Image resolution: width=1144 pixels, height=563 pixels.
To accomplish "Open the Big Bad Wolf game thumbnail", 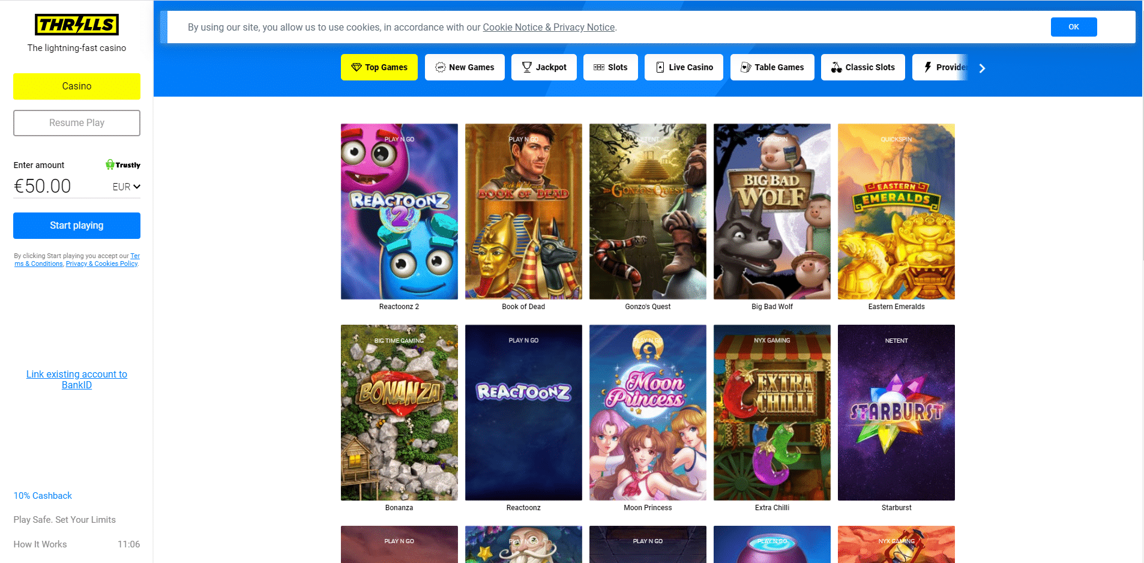I will tap(772, 211).
